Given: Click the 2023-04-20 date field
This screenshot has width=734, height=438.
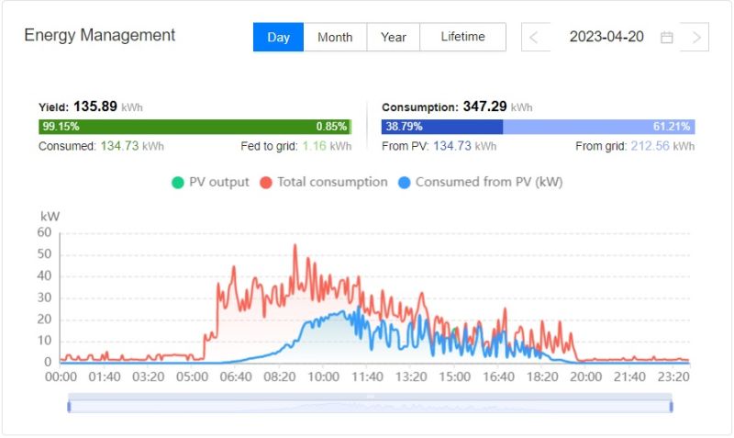Looking at the screenshot, I should pos(606,38).
